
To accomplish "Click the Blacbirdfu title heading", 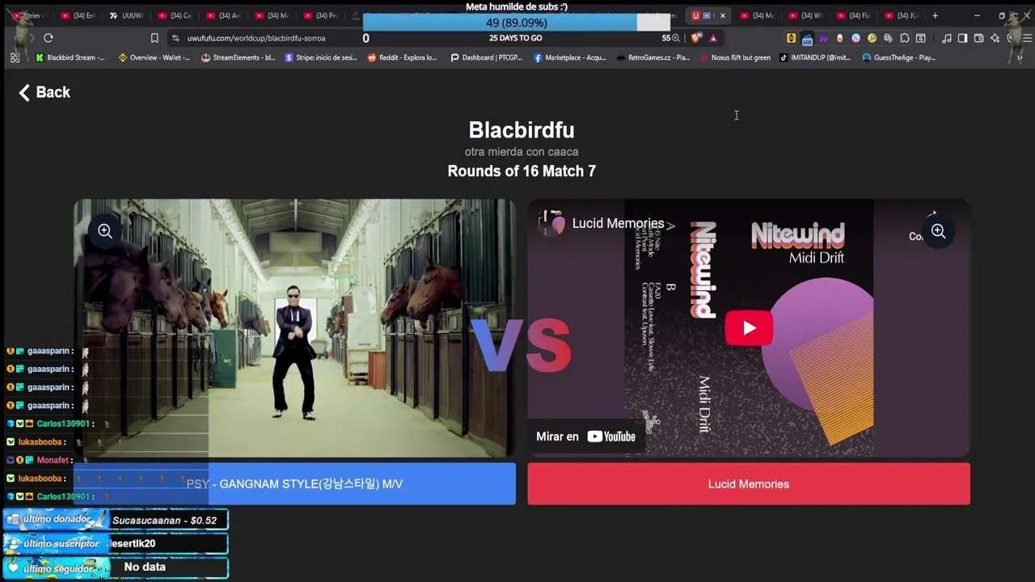I will (x=522, y=129).
